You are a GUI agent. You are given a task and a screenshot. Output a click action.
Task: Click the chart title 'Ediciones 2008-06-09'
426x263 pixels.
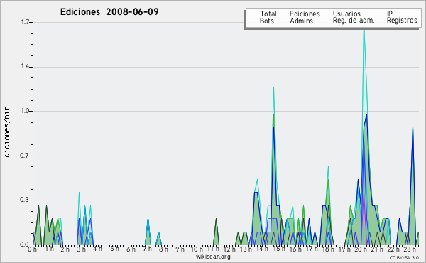pyautogui.click(x=109, y=12)
